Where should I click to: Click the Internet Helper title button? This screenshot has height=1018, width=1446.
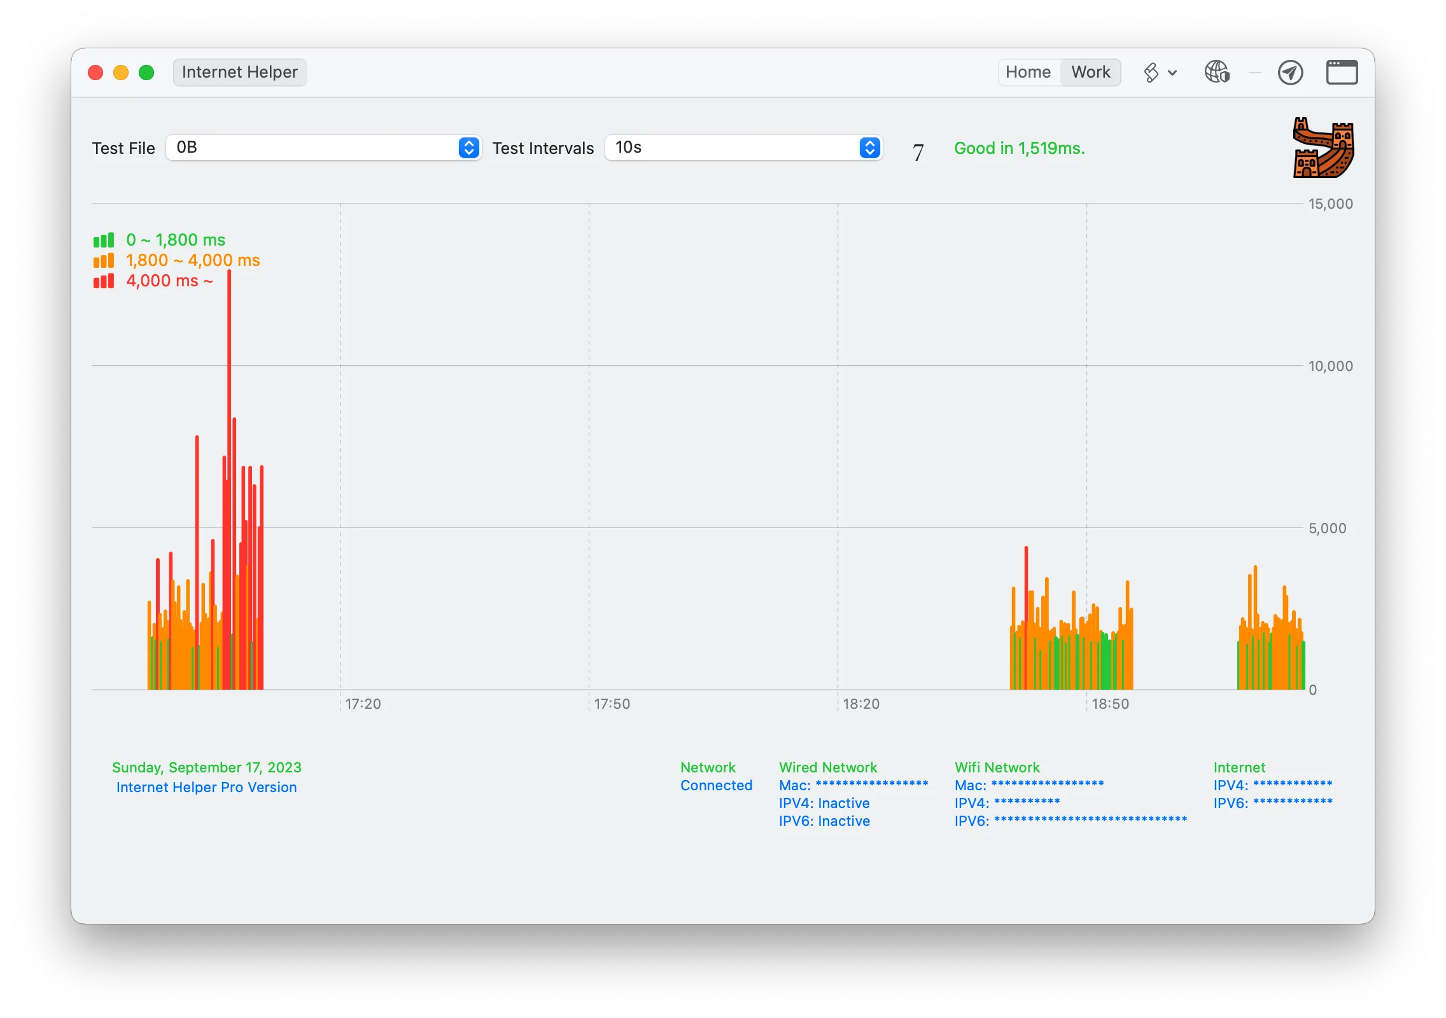[239, 72]
